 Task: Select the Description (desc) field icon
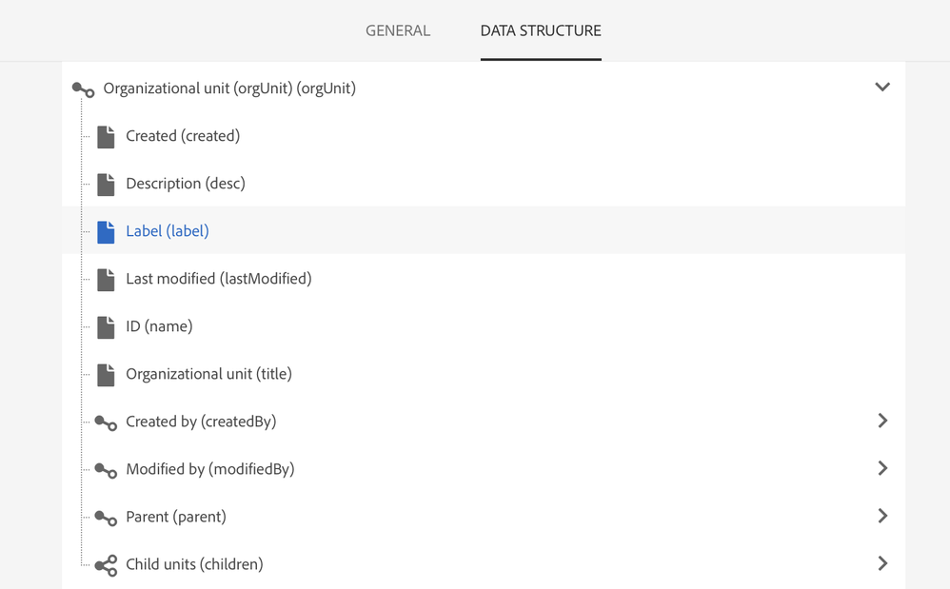click(x=105, y=184)
